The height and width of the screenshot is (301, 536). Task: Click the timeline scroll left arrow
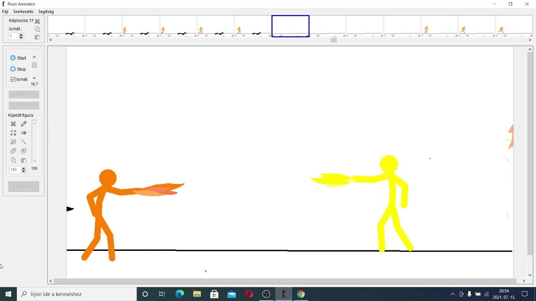(x=51, y=40)
